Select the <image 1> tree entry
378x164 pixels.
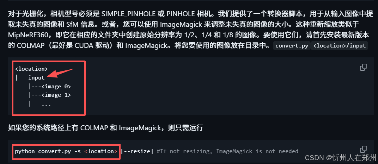pyautogui.click(x=50, y=95)
